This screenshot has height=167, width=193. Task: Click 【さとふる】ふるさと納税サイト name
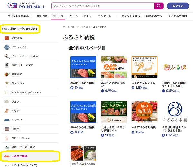(113, 129)
